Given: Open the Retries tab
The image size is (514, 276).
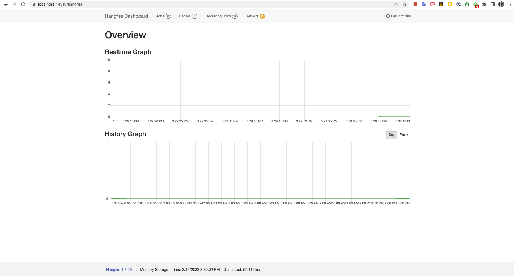Looking at the screenshot, I should 188,16.
